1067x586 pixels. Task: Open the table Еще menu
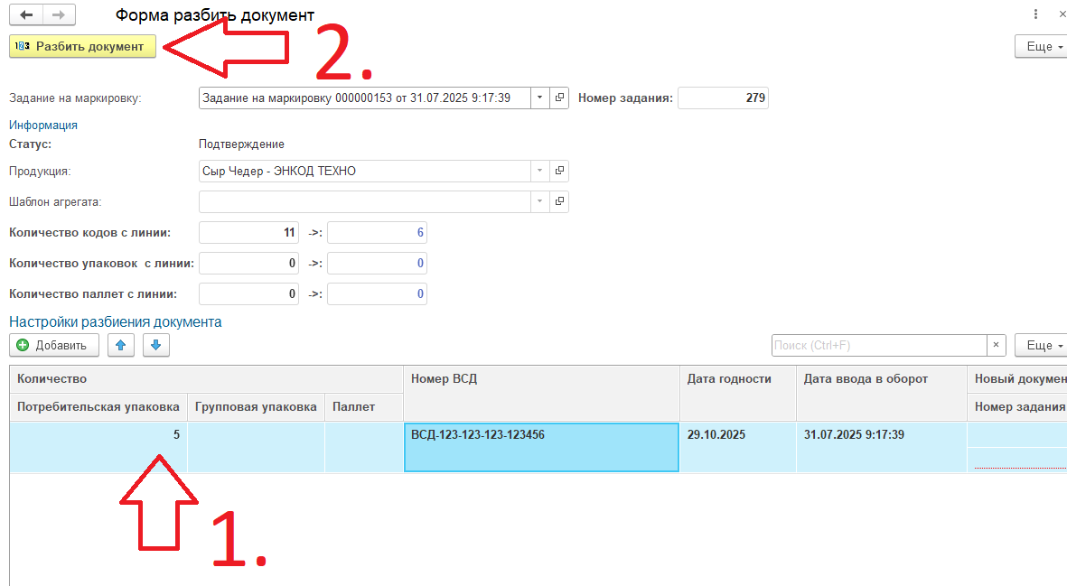click(x=1043, y=345)
